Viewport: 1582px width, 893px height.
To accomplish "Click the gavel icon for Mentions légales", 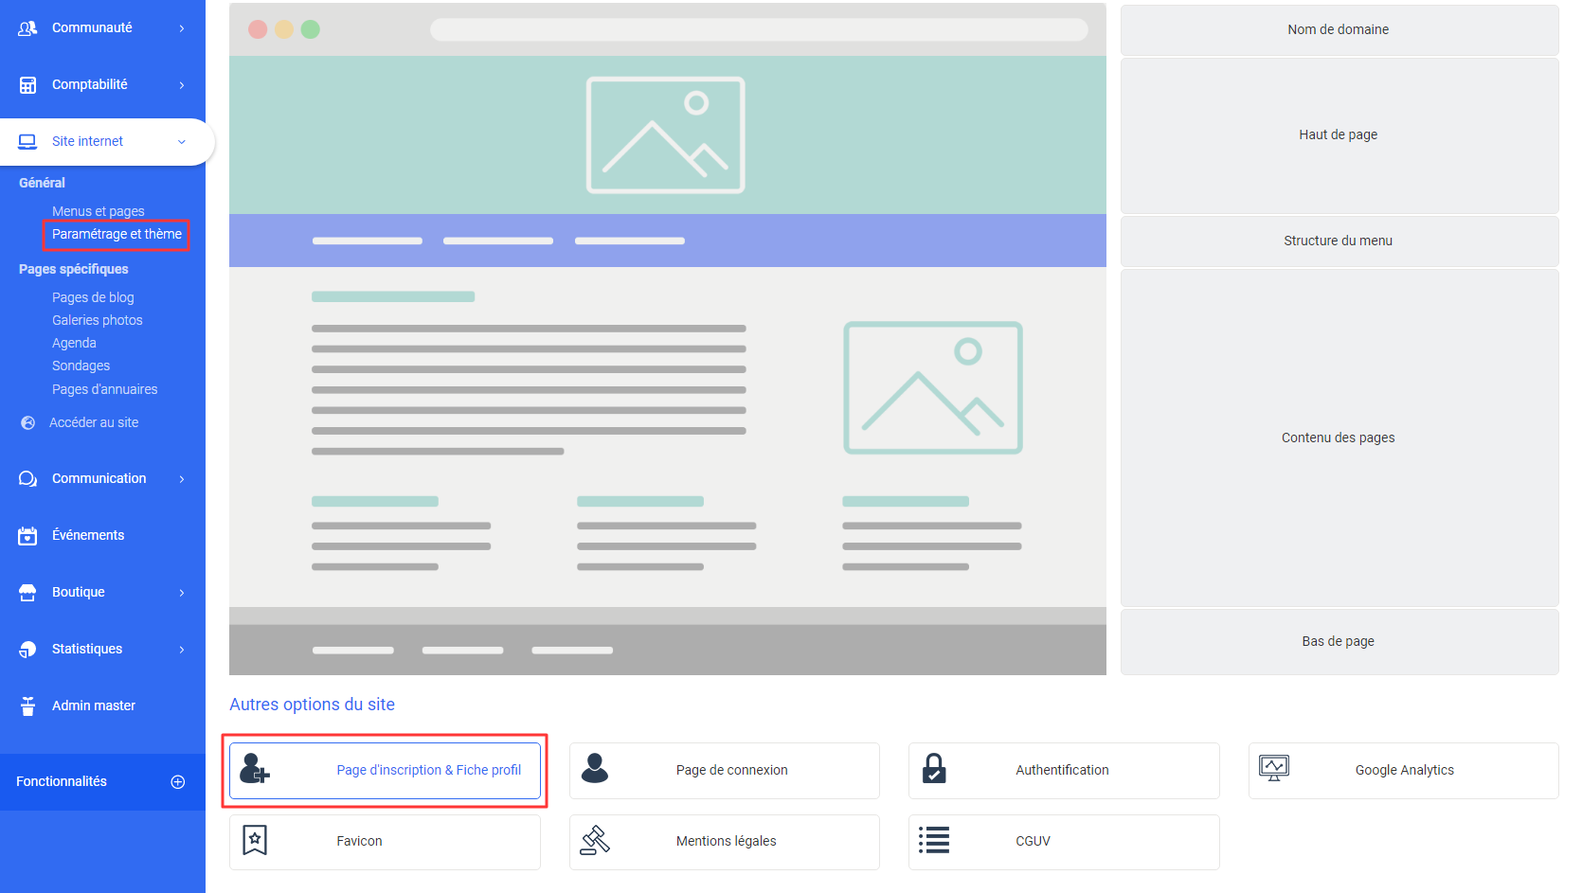I will pyautogui.click(x=595, y=840).
